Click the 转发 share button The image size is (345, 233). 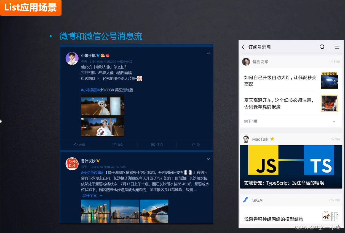(x=118, y=145)
